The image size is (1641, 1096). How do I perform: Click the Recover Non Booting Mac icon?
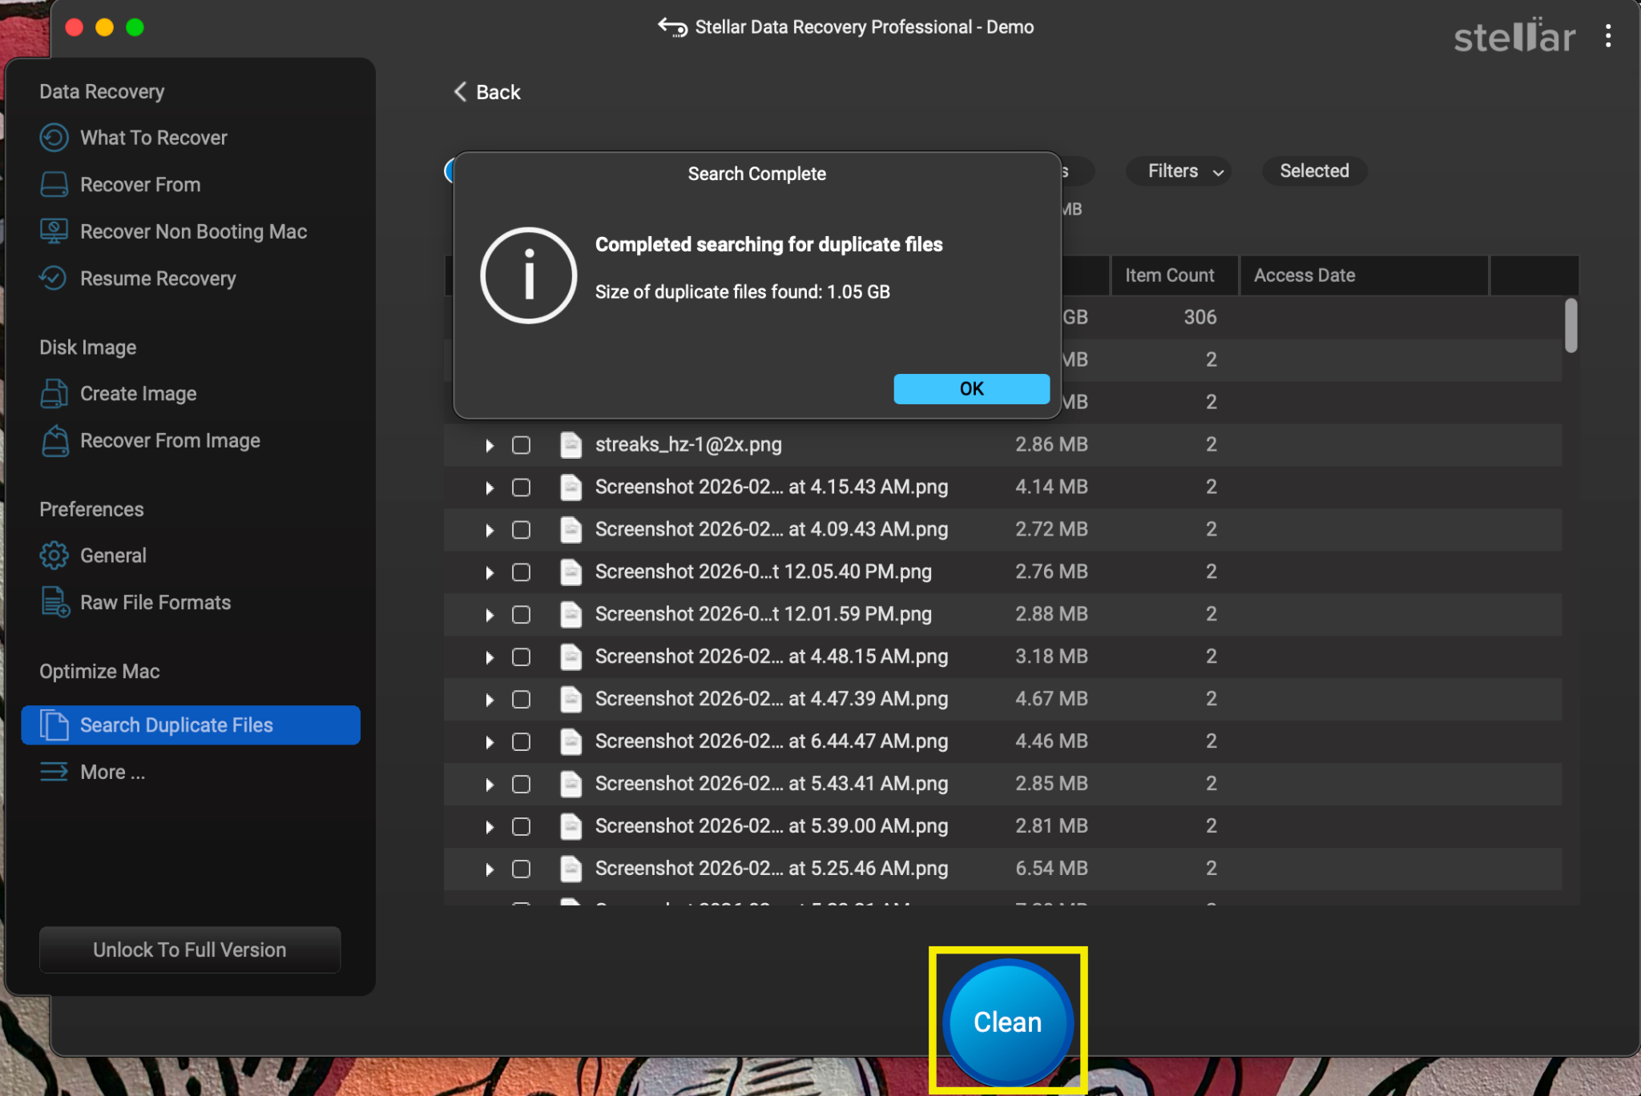point(54,231)
